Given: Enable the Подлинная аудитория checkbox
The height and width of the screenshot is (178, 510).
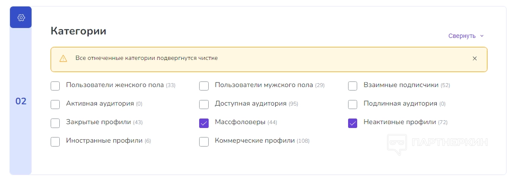Looking at the screenshot, I should (353, 104).
